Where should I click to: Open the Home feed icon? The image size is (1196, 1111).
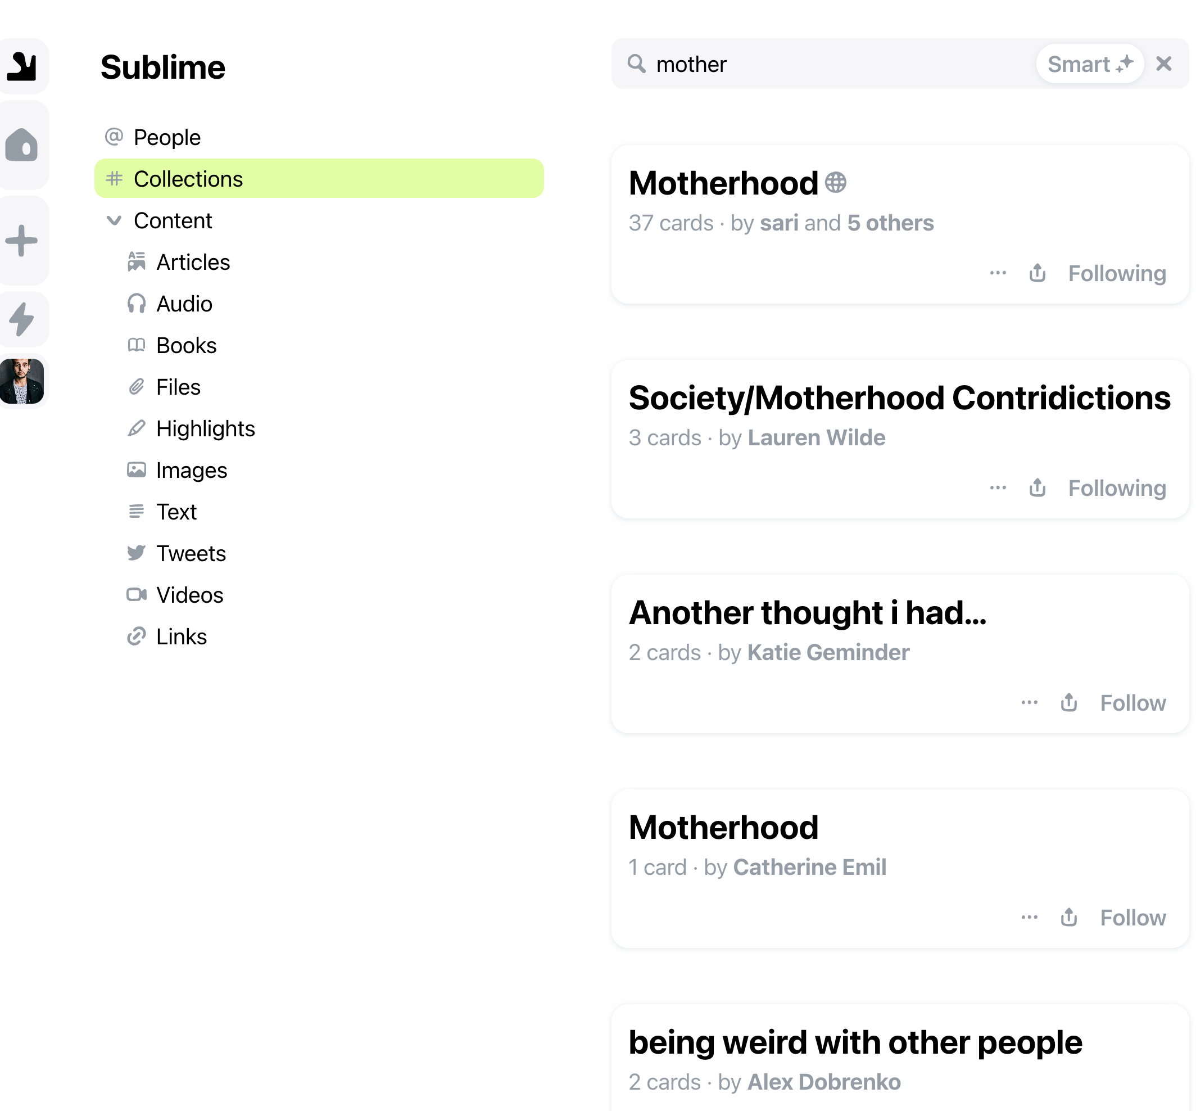pyautogui.click(x=22, y=145)
